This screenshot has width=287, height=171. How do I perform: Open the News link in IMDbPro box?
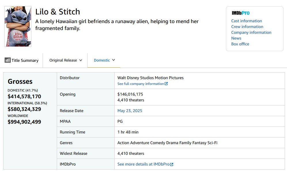pos(236,38)
